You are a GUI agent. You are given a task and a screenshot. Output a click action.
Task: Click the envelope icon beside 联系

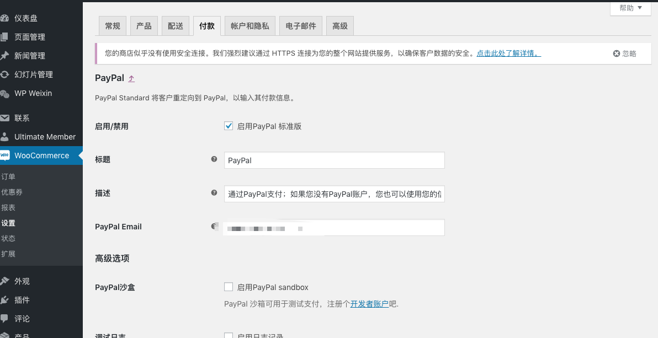point(5,118)
